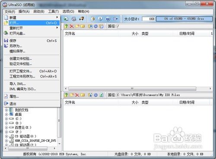This screenshot has height=159, width=216.
Task: Select 验证文件校验... menu entry
Action: (x=32, y=64)
